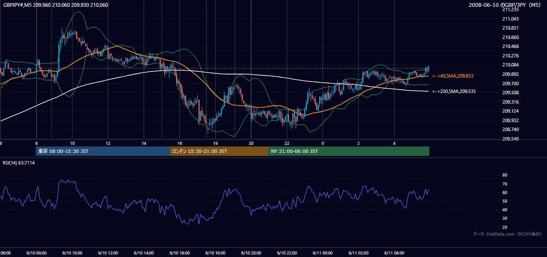Image resolution: width=547 pixels, height=257 pixels.
Task: Click the 6/10 18:00 time label
Action: 215,253
